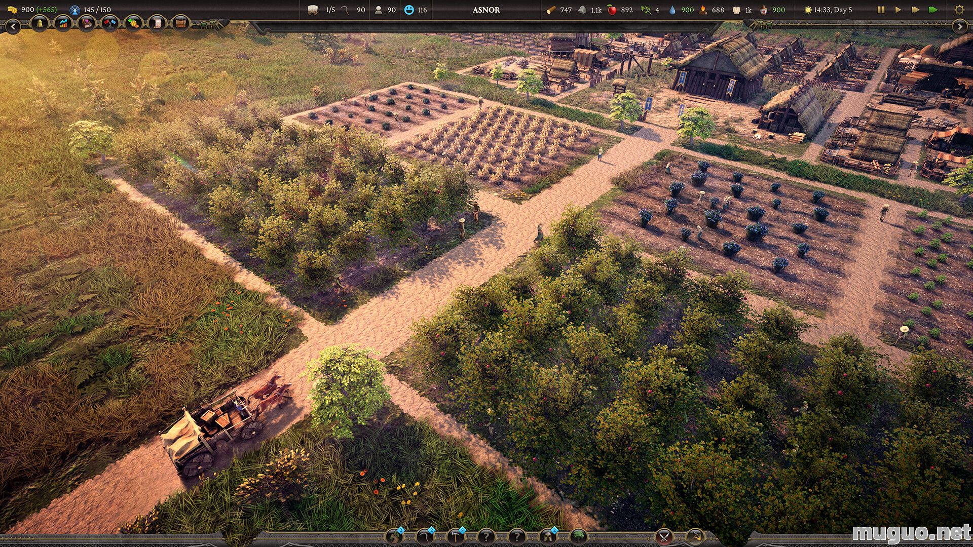Click the wood resource 747
This screenshot has width=973, height=547.
point(559,10)
